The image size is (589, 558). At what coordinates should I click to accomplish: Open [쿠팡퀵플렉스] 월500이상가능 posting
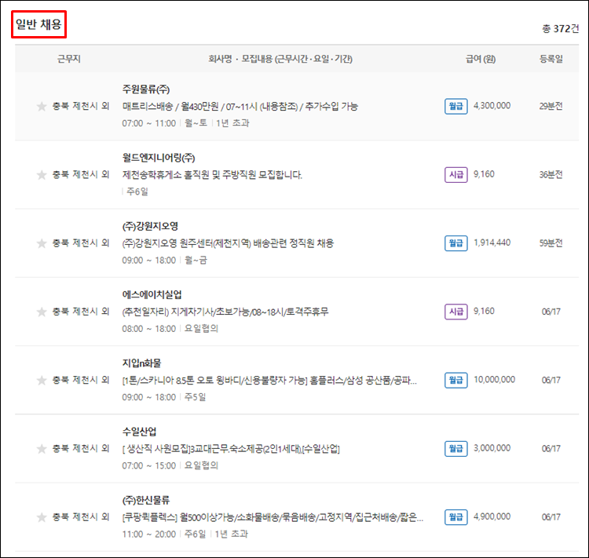pyautogui.click(x=273, y=517)
